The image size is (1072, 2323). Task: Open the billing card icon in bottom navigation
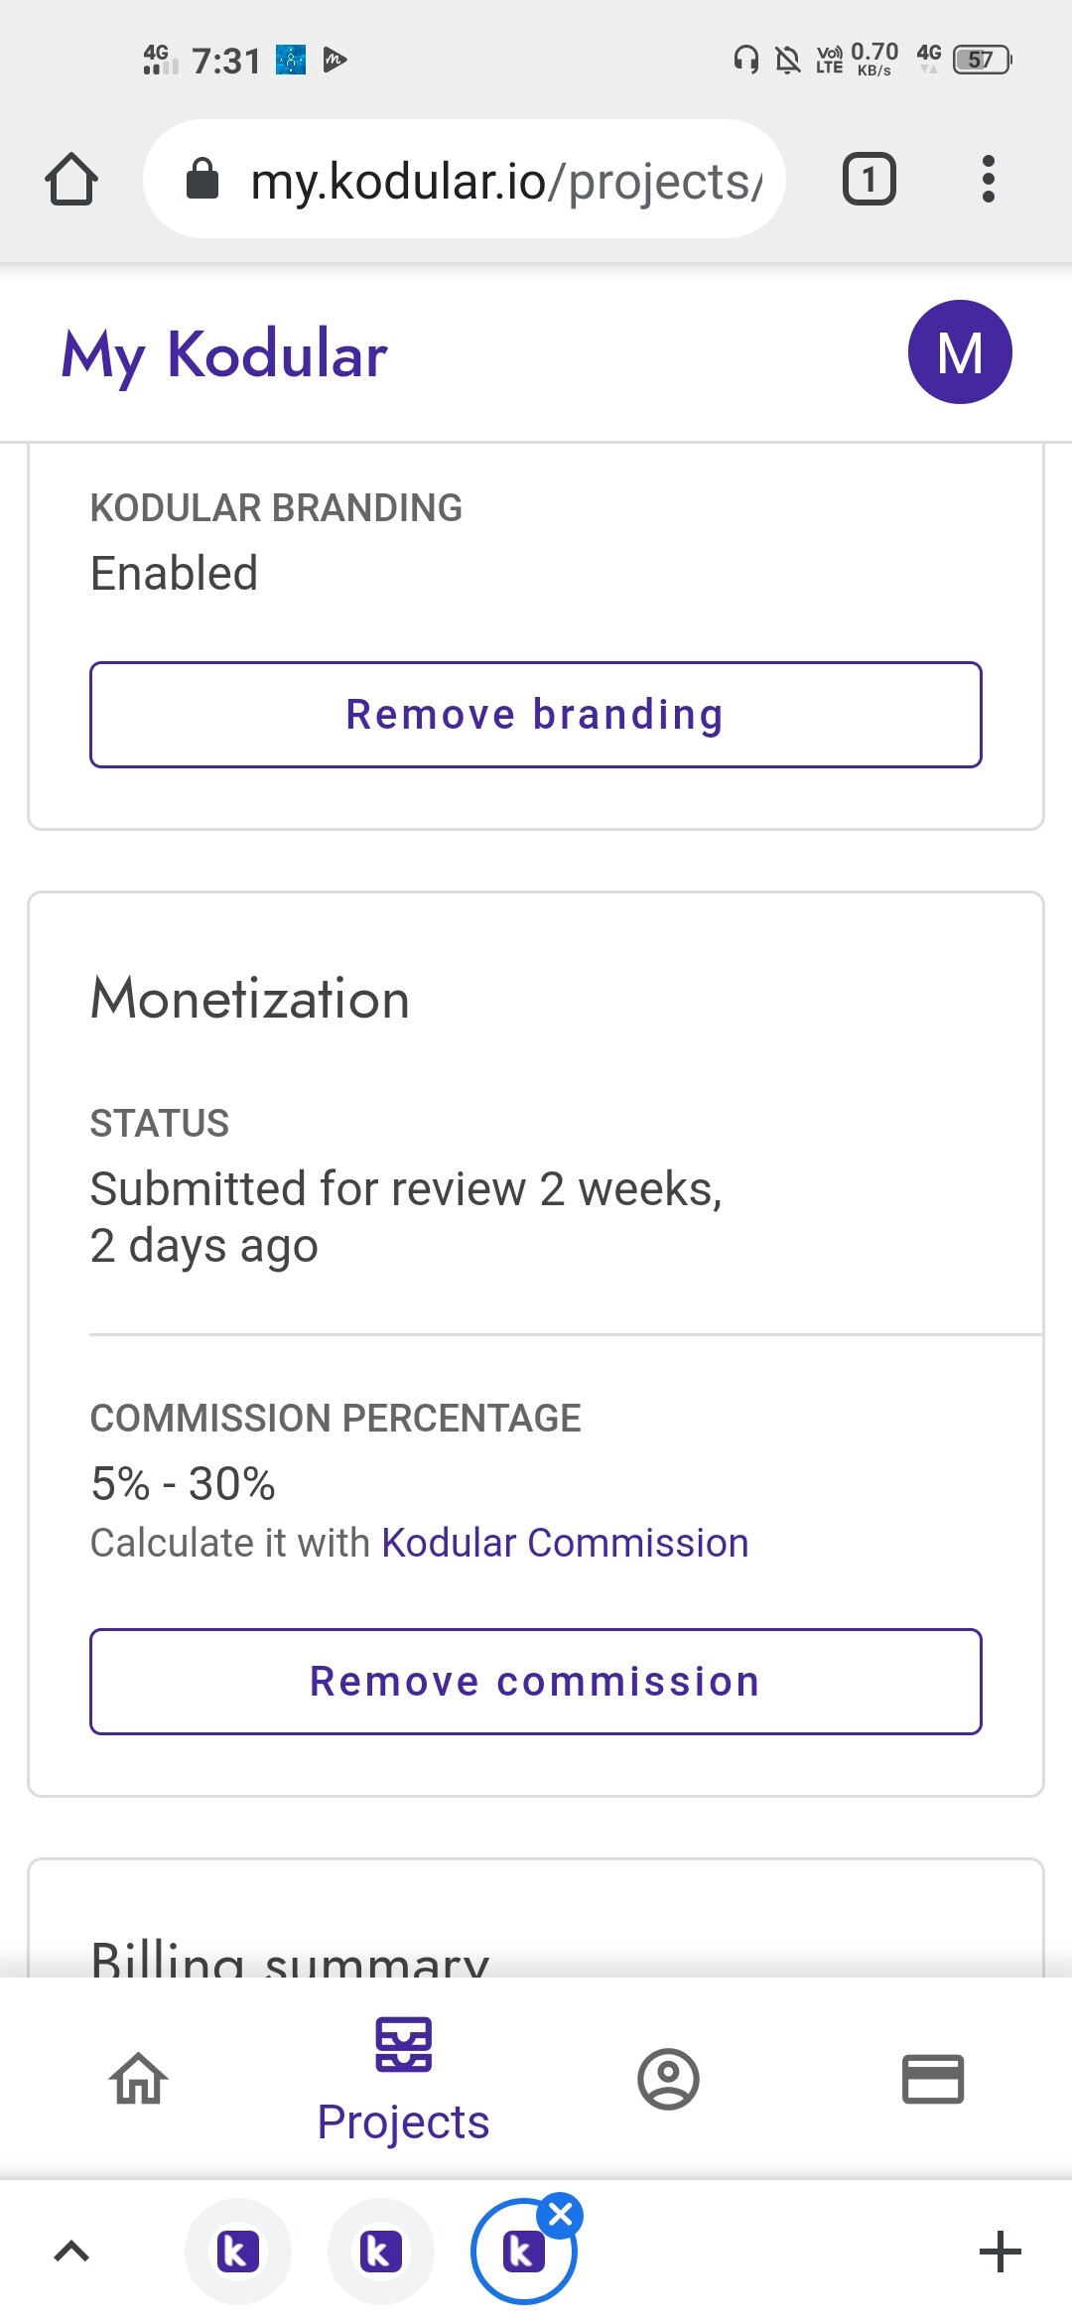(933, 2079)
